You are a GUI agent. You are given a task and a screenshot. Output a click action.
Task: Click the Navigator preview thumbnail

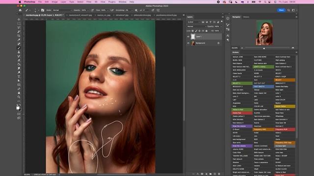[x=264, y=33]
